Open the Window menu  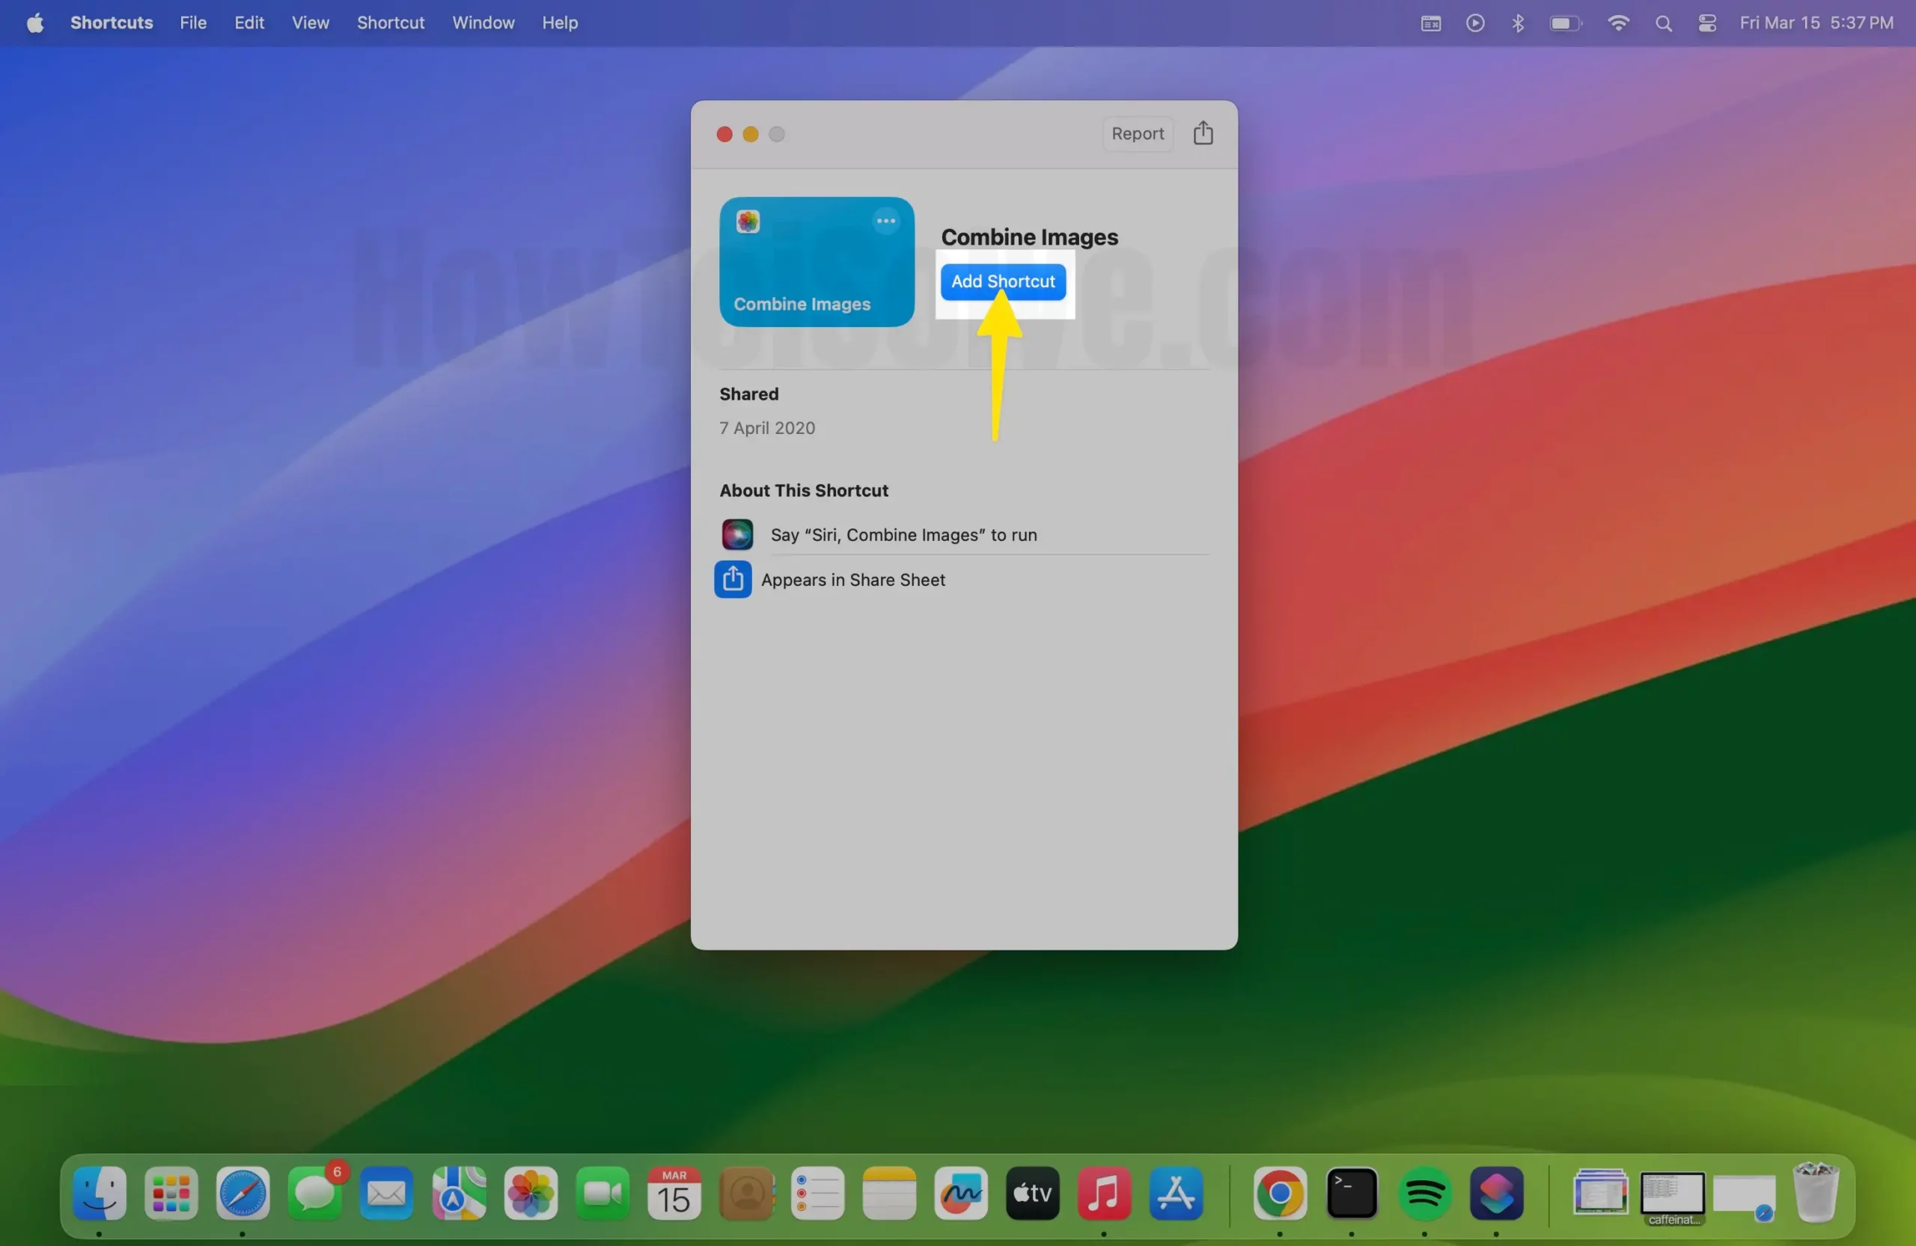coord(483,22)
